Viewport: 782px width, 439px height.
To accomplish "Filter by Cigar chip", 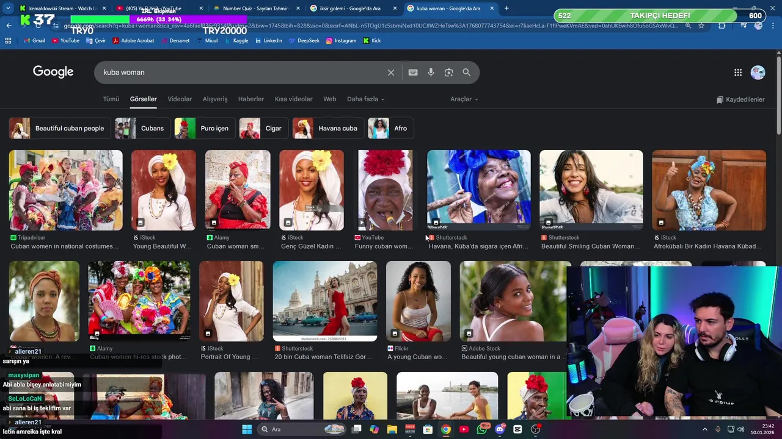I will point(264,129).
